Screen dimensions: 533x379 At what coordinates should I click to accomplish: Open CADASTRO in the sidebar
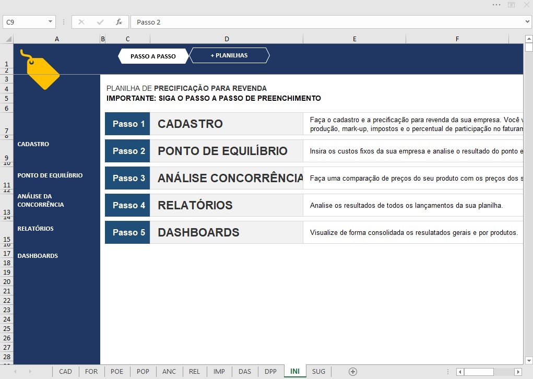click(x=33, y=144)
